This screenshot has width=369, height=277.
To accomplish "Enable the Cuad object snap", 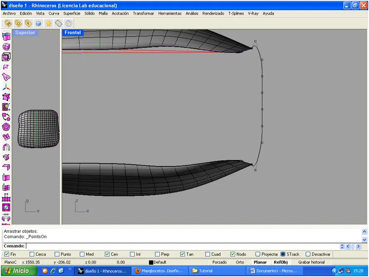I will click(208, 254).
